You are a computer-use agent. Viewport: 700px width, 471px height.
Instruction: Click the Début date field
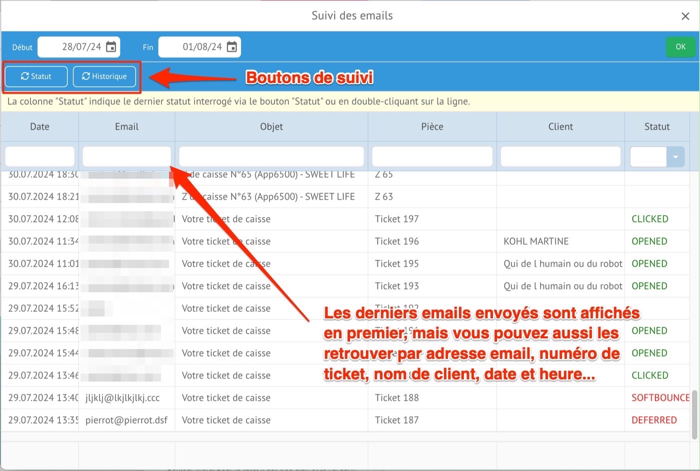[x=75, y=47]
